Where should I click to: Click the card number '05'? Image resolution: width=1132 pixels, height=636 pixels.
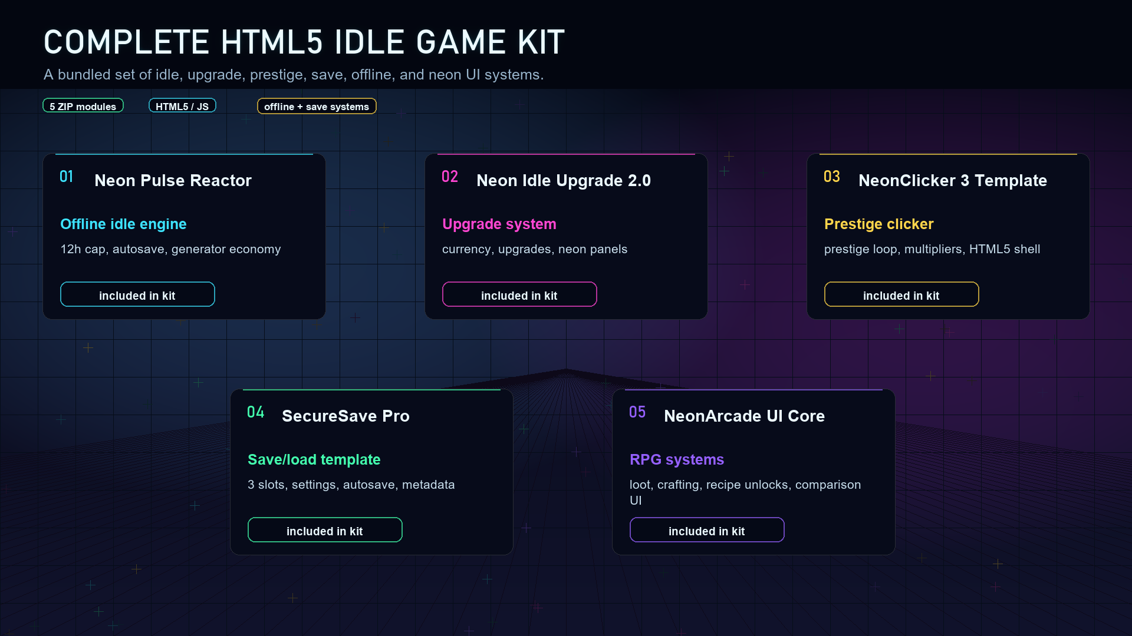[637, 412]
